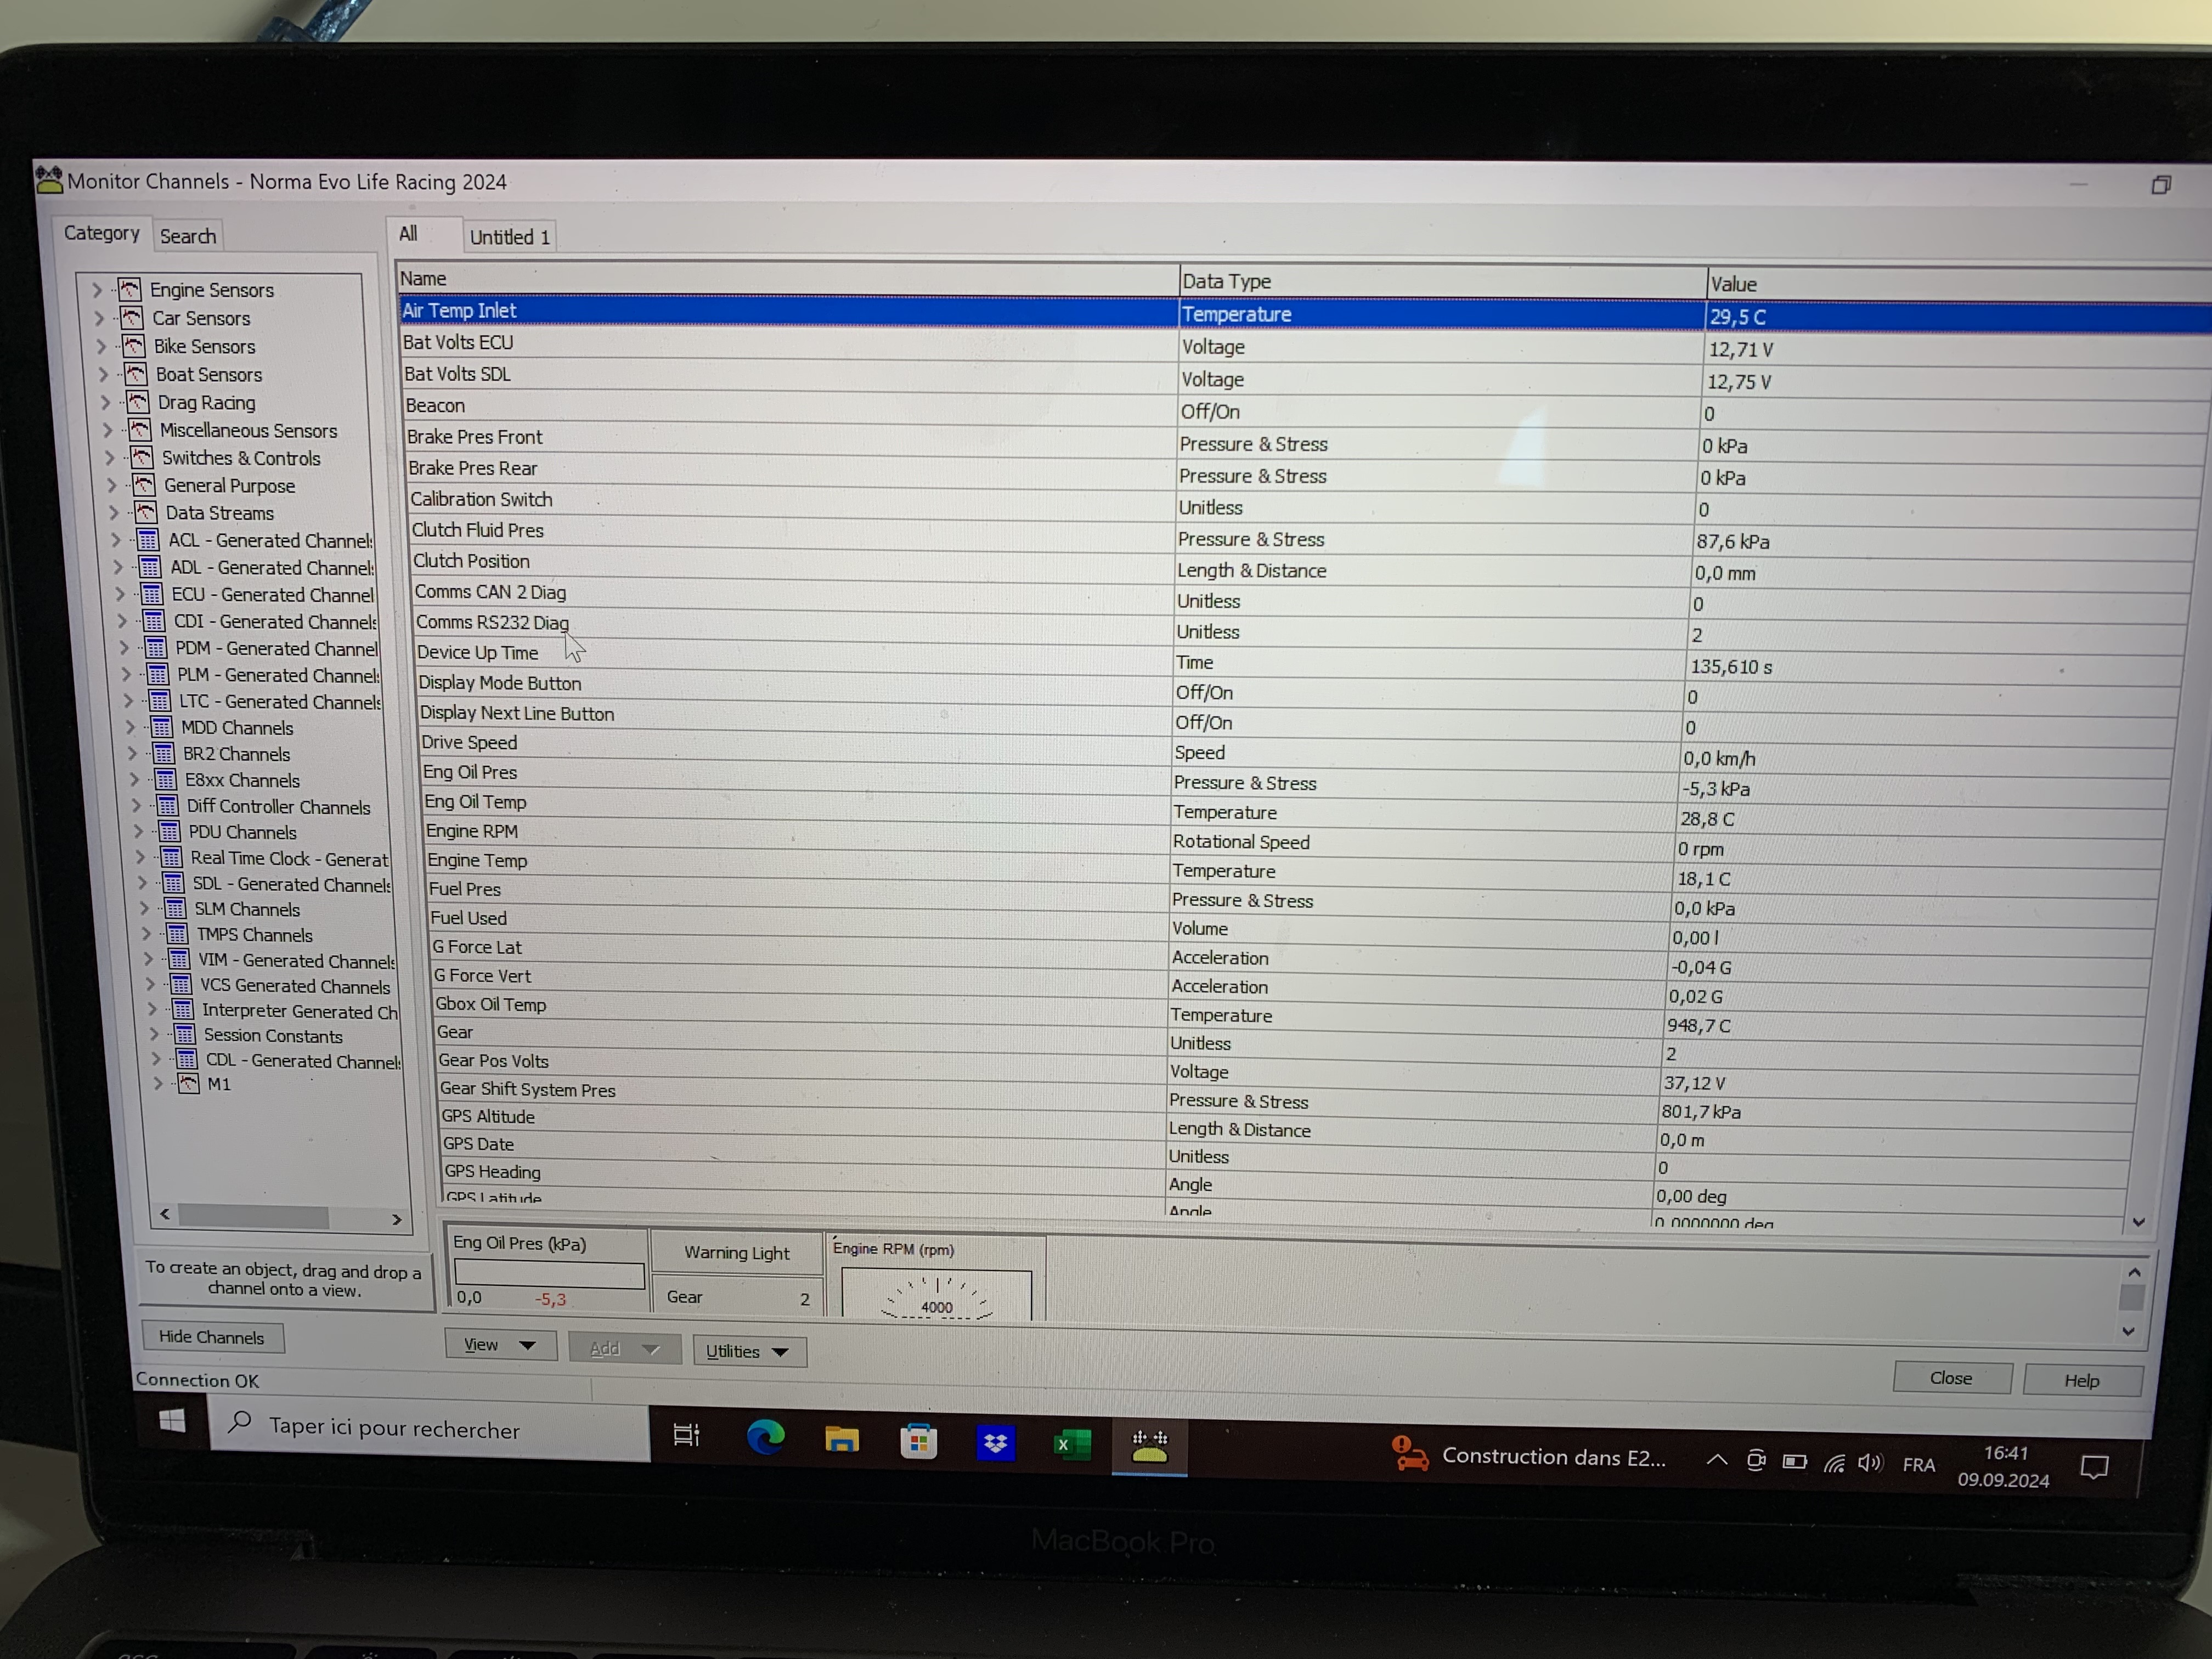This screenshot has width=2212, height=1659.
Task: Click the Hide Channels button
Action: tap(212, 1337)
